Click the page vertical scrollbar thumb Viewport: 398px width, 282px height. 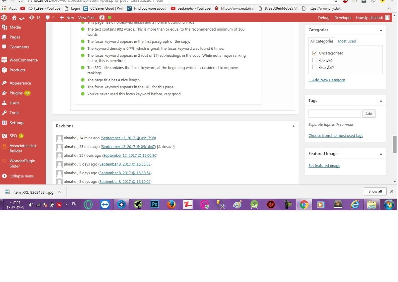(x=394, y=144)
